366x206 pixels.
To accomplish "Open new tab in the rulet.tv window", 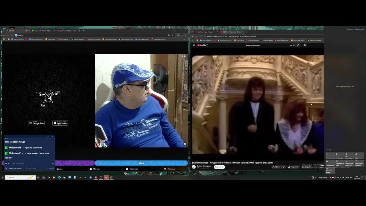I will point(83,31).
